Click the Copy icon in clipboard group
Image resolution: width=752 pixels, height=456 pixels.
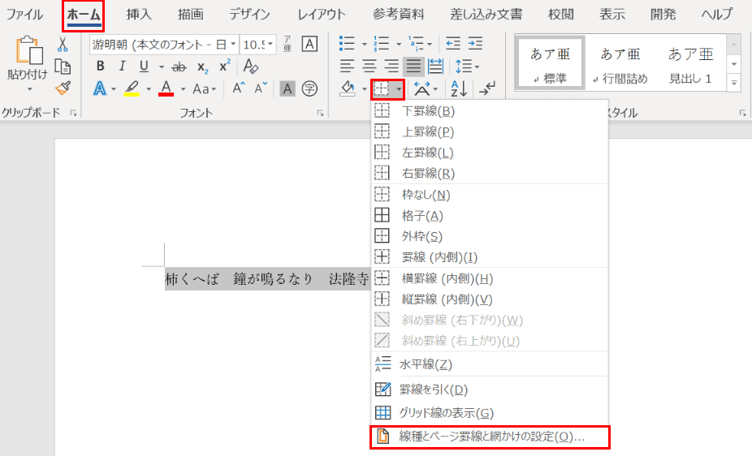pyautogui.click(x=63, y=67)
